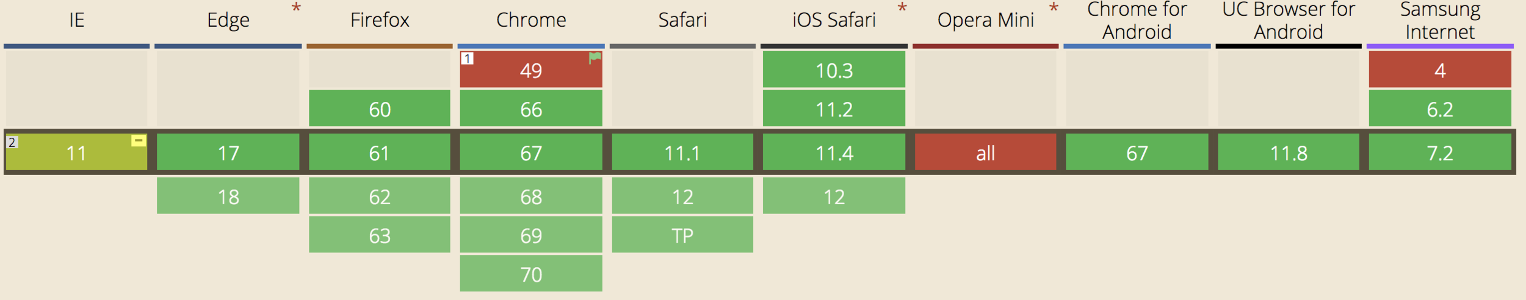Click the green flag icon on Chrome 49
The height and width of the screenshot is (300, 1526).
tap(595, 58)
